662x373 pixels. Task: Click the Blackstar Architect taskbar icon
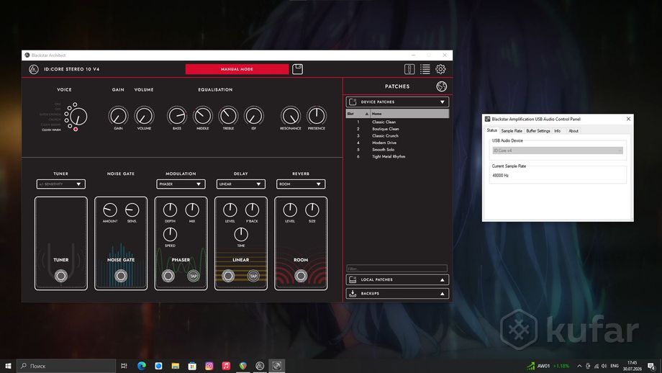click(x=260, y=366)
